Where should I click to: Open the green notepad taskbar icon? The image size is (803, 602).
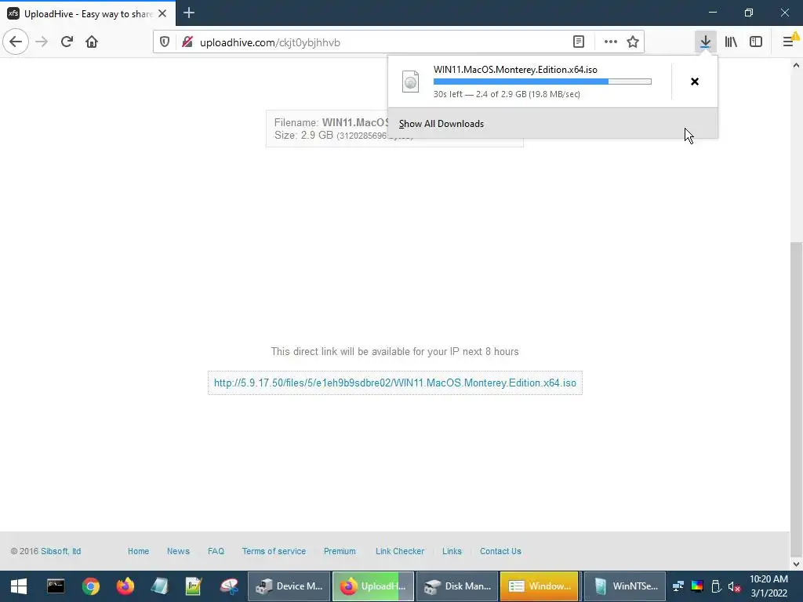click(x=194, y=586)
